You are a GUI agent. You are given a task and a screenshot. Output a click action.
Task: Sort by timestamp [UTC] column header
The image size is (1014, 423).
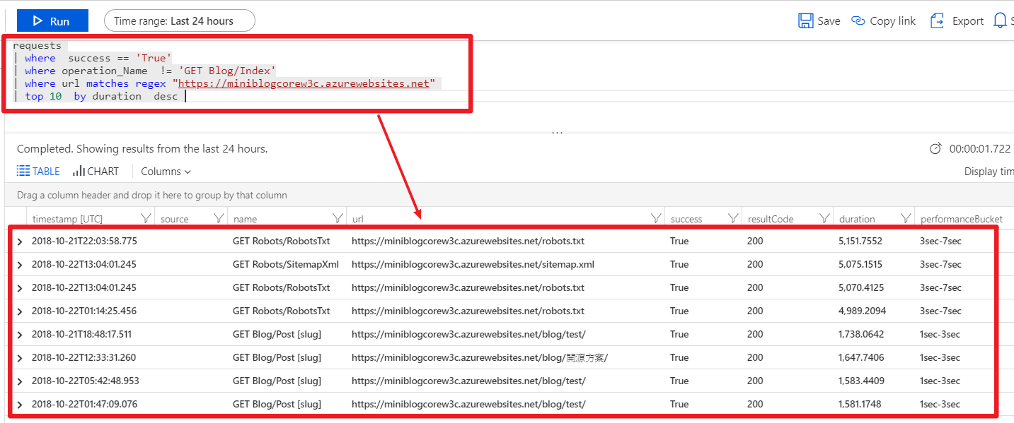(68, 219)
